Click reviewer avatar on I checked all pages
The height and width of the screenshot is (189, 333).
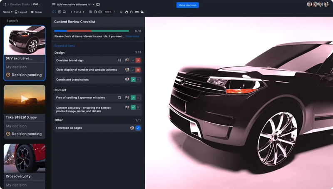tap(132, 128)
